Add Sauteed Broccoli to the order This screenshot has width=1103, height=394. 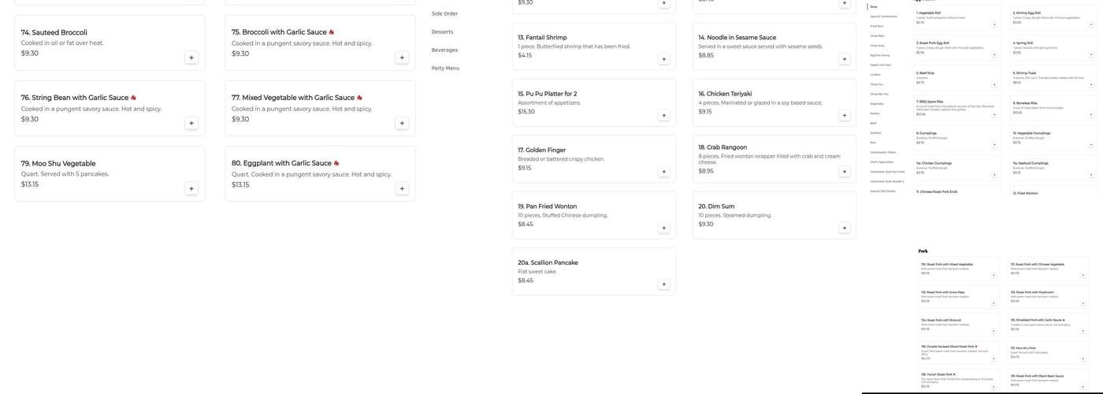(x=191, y=58)
